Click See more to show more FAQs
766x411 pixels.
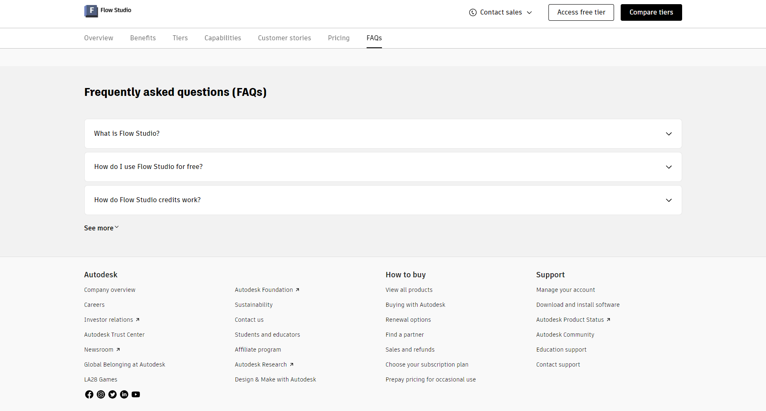pyautogui.click(x=101, y=228)
